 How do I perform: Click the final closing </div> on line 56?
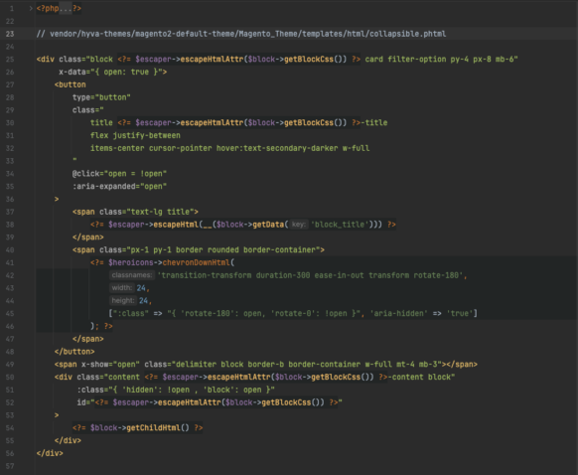50,453
